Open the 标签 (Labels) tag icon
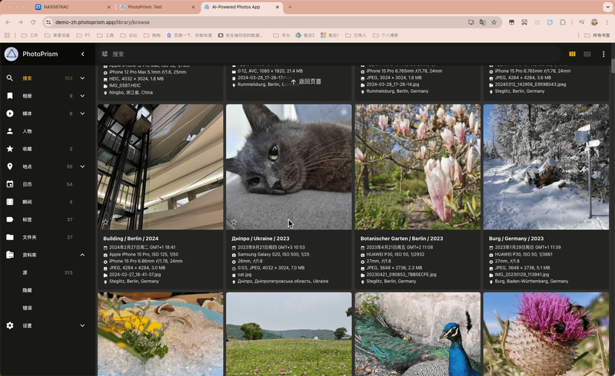 coord(10,219)
